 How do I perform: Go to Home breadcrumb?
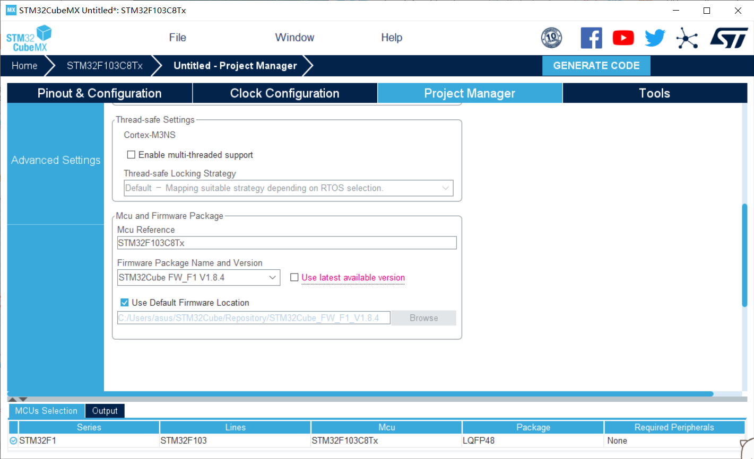click(24, 66)
